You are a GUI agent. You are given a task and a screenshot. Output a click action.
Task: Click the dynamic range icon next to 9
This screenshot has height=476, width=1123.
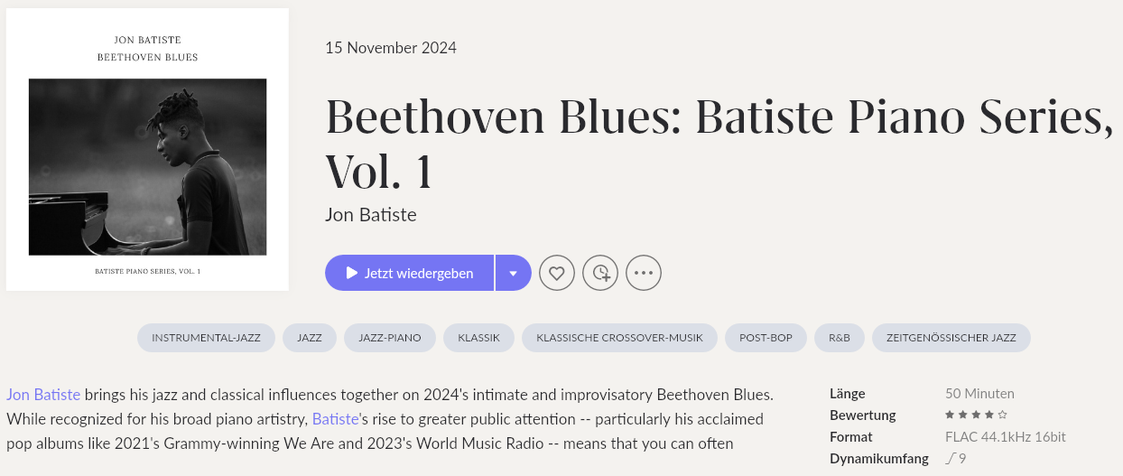[951, 459]
